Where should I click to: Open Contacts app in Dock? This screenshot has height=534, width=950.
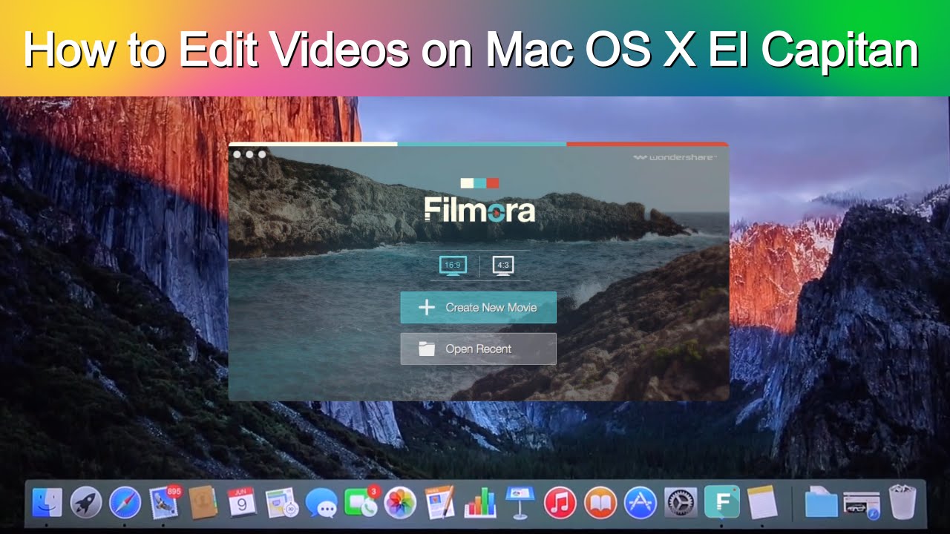[203, 504]
